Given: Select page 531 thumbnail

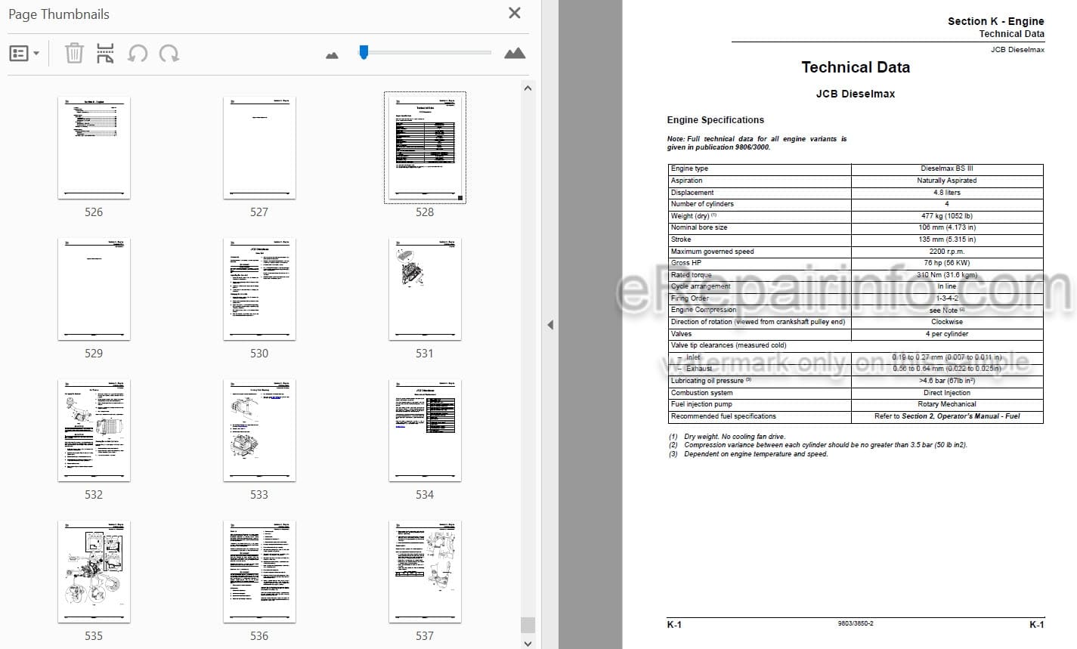Looking at the screenshot, I should 425,289.
